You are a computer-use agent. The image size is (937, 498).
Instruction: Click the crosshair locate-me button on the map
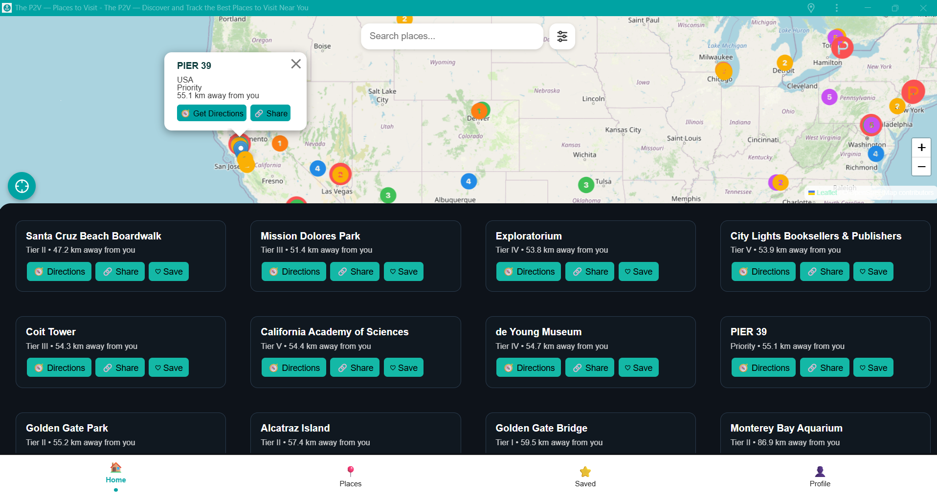point(22,186)
